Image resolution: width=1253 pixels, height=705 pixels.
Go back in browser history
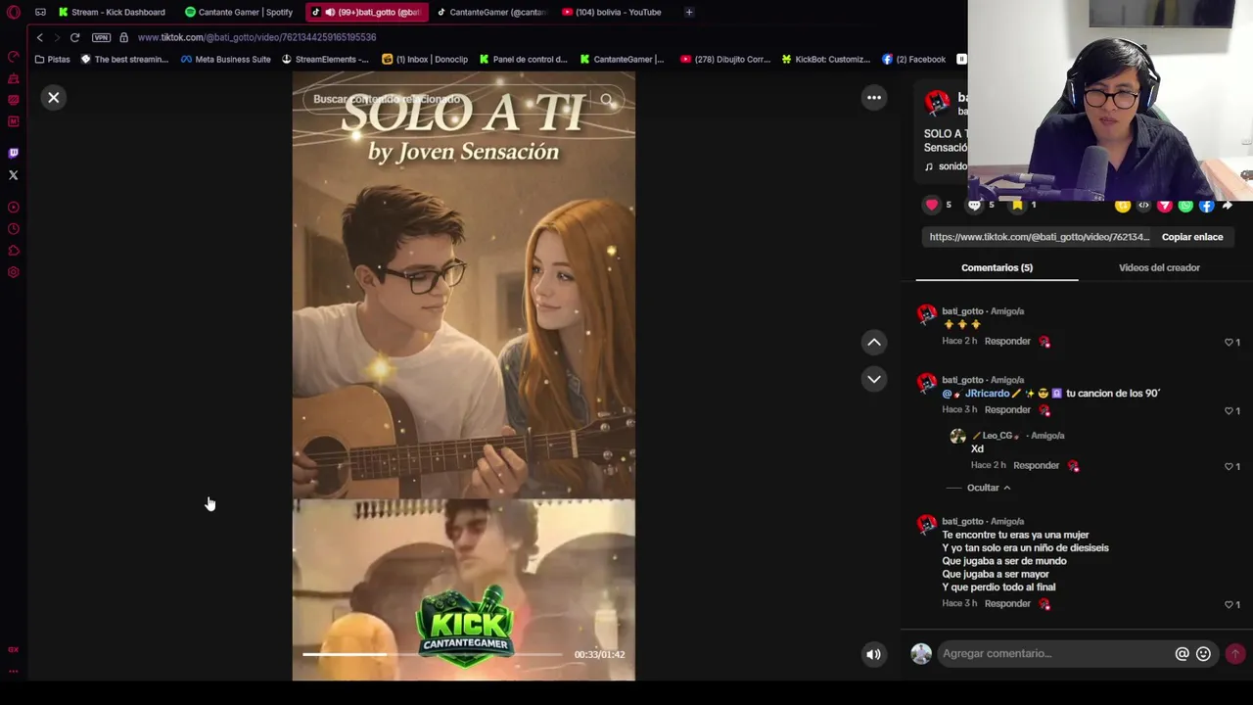click(x=39, y=37)
